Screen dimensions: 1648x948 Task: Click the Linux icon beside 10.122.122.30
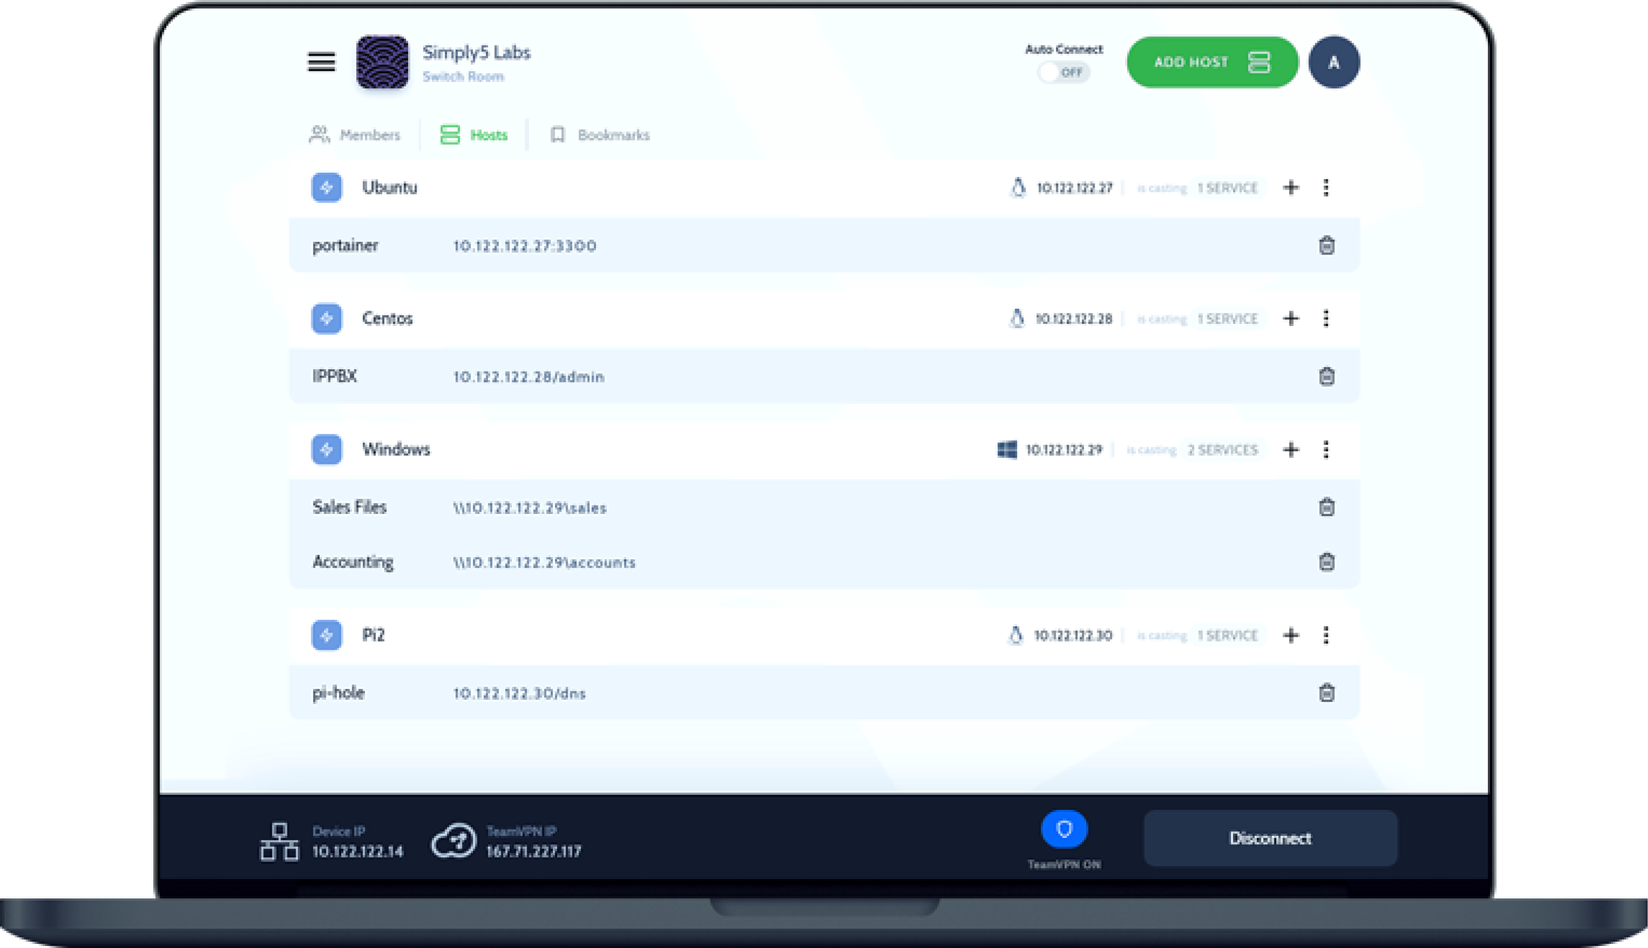point(1015,635)
